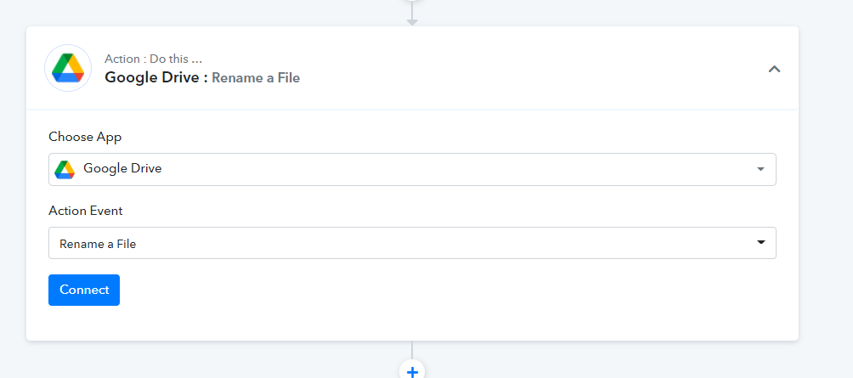Click the partial circle node at top

pyautogui.click(x=412, y=2)
